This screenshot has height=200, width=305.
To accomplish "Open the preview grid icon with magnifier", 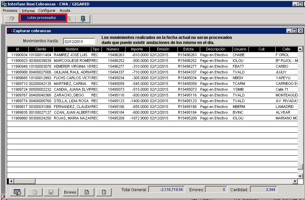I will click(17, 192).
